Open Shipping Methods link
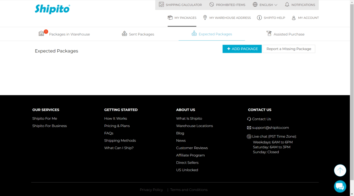This screenshot has width=354, height=196. pyautogui.click(x=120, y=140)
